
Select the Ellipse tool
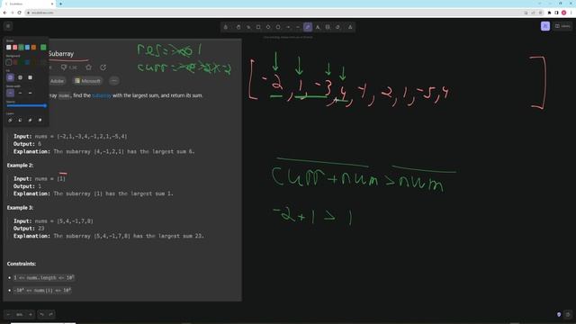point(278,27)
